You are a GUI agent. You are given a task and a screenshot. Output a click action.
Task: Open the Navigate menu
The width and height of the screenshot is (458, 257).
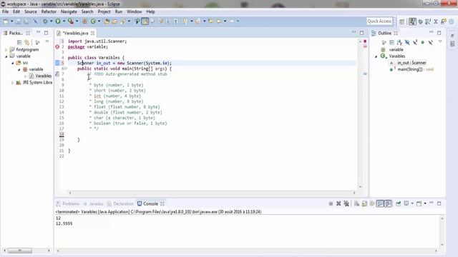[69, 11]
